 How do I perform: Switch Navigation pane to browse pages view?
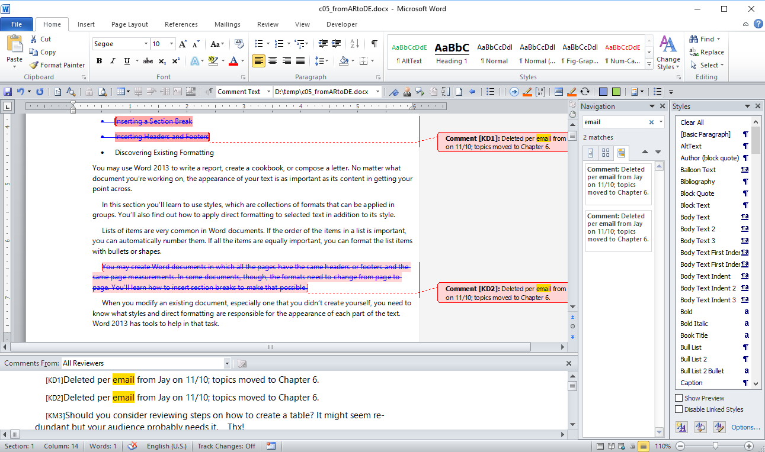tap(606, 153)
